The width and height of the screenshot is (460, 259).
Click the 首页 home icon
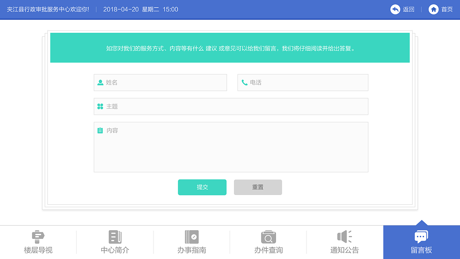coord(433,9)
